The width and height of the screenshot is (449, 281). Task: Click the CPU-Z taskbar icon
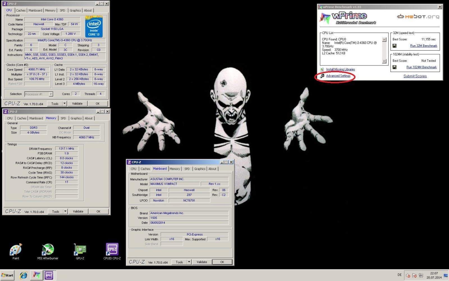coord(49,275)
